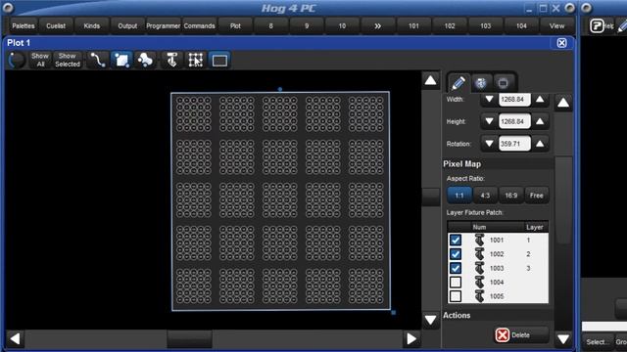Screen dimensions: 627x352
Task: Uncheck the checkbox for fixture 1002
Action: click(x=456, y=254)
